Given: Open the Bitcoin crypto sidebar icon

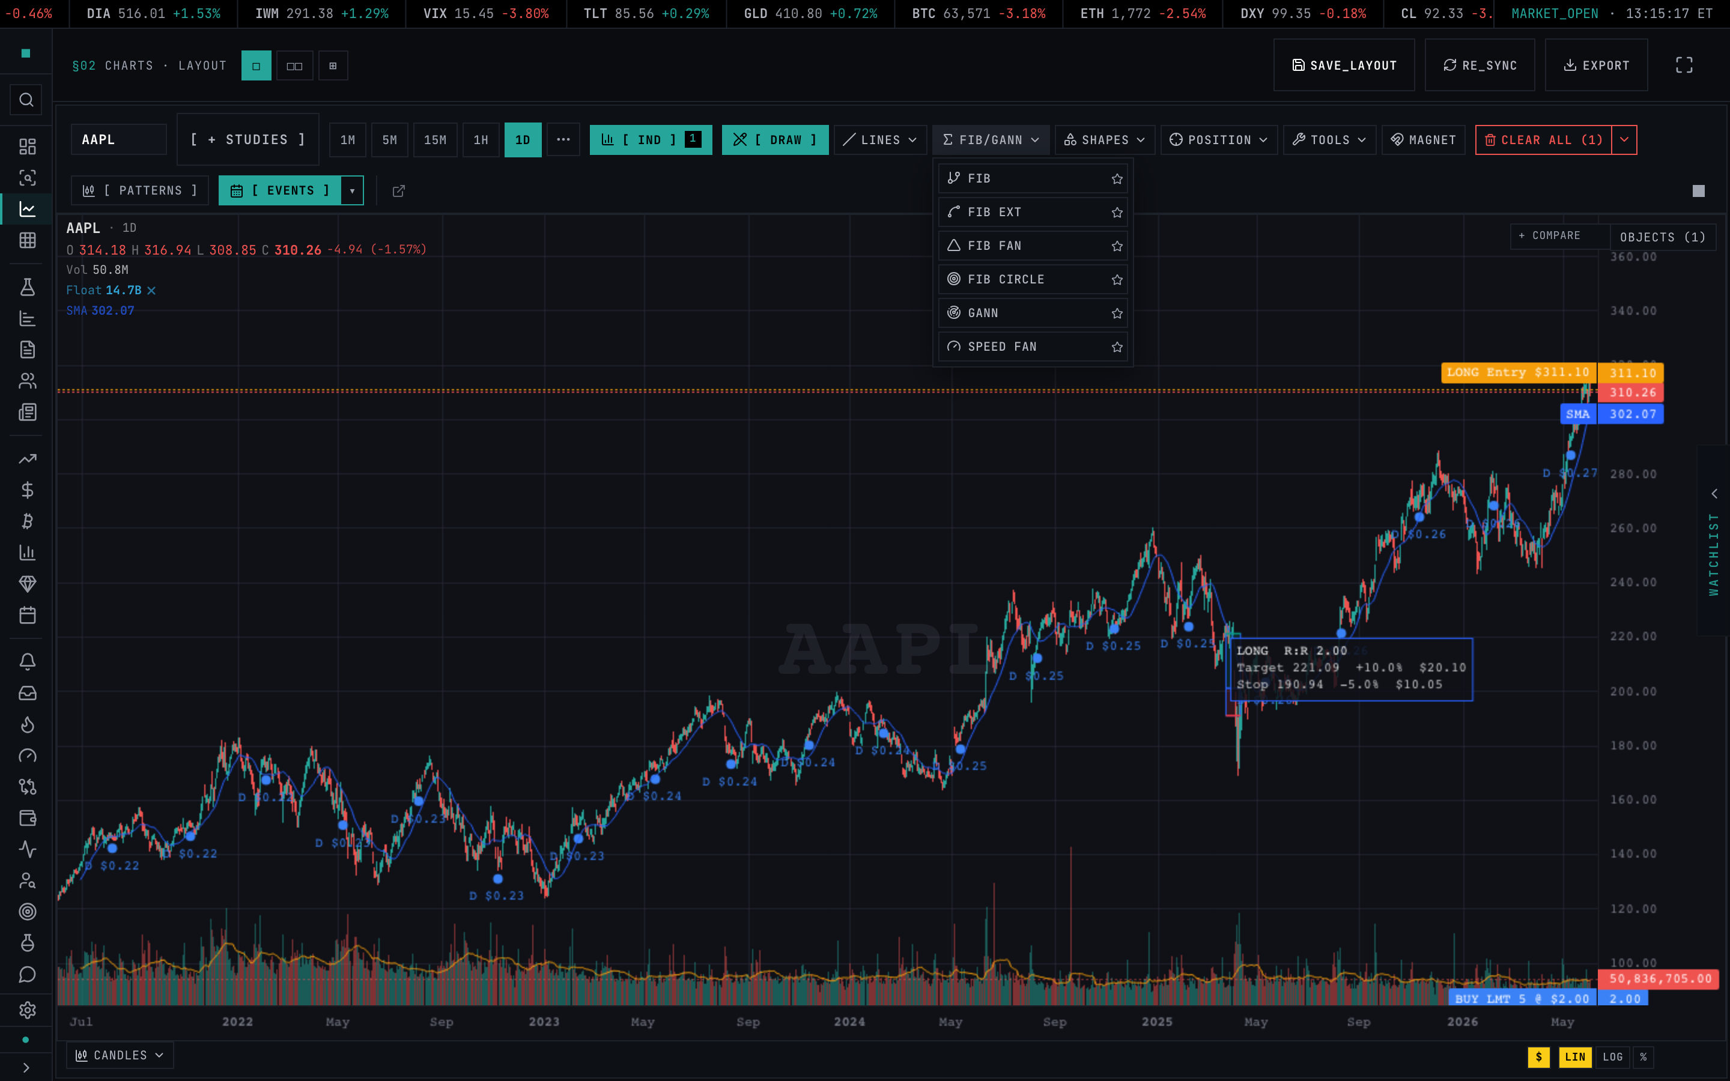Looking at the screenshot, I should click(x=27, y=522).
